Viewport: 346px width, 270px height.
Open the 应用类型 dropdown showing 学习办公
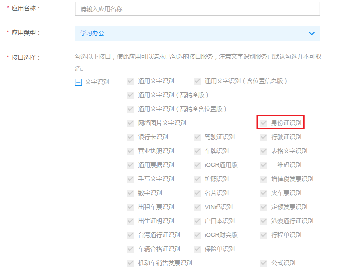(197, 33)
